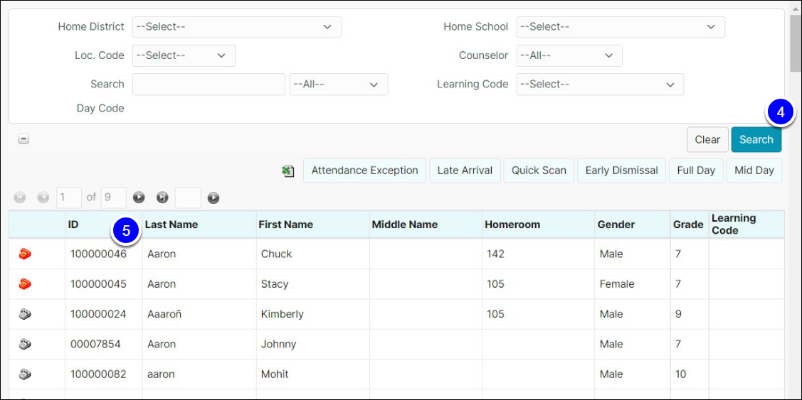Click red phone icon for Stacy Aaron
The image size is (802, 400).
click(25, 283)
